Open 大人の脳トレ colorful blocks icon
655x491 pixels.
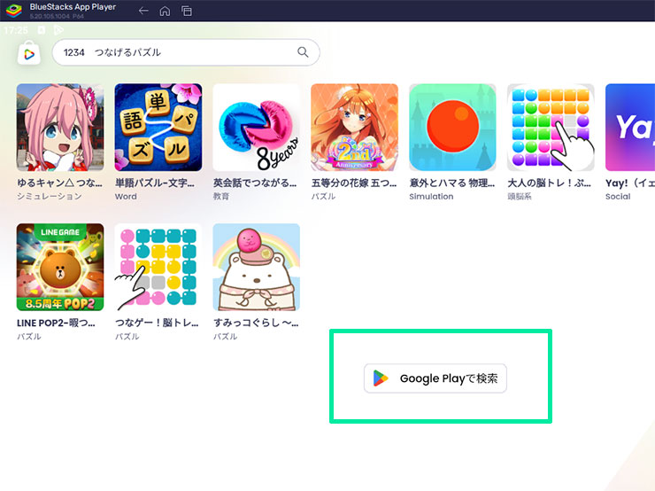[x=551, y=127]
